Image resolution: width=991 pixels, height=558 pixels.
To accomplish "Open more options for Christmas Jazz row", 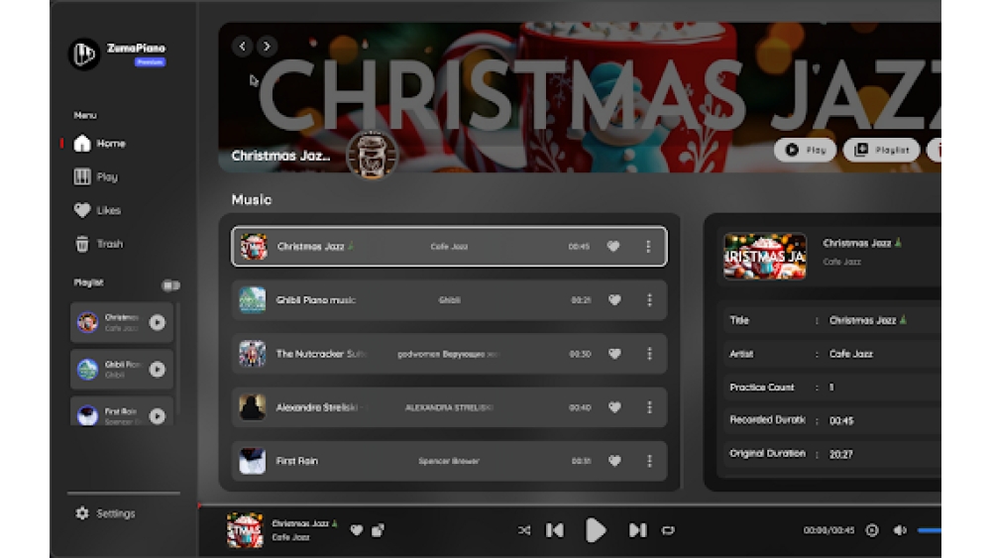I will (649, 247).
